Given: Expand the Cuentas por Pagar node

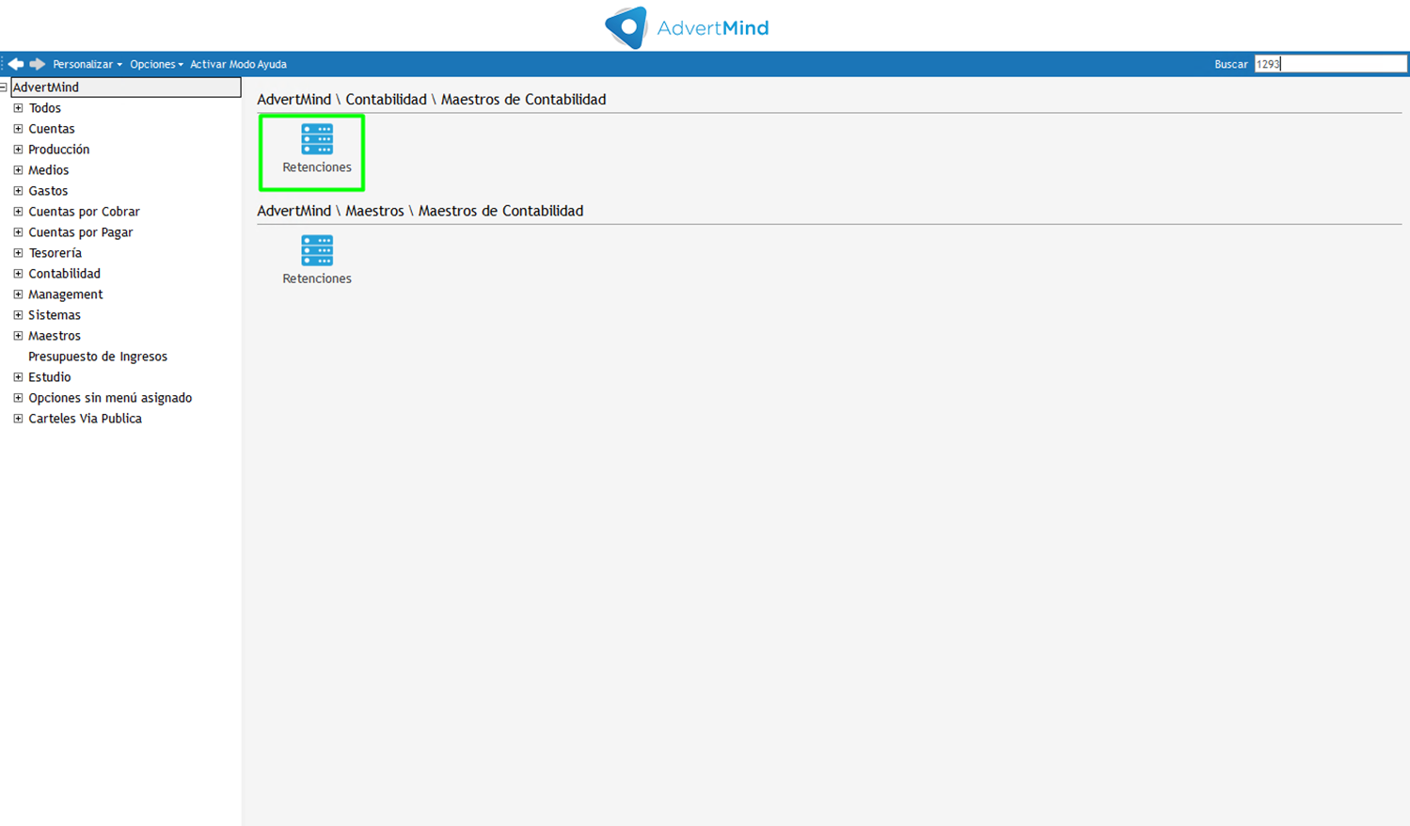Looking at the screenshot, I should (18, 232).
